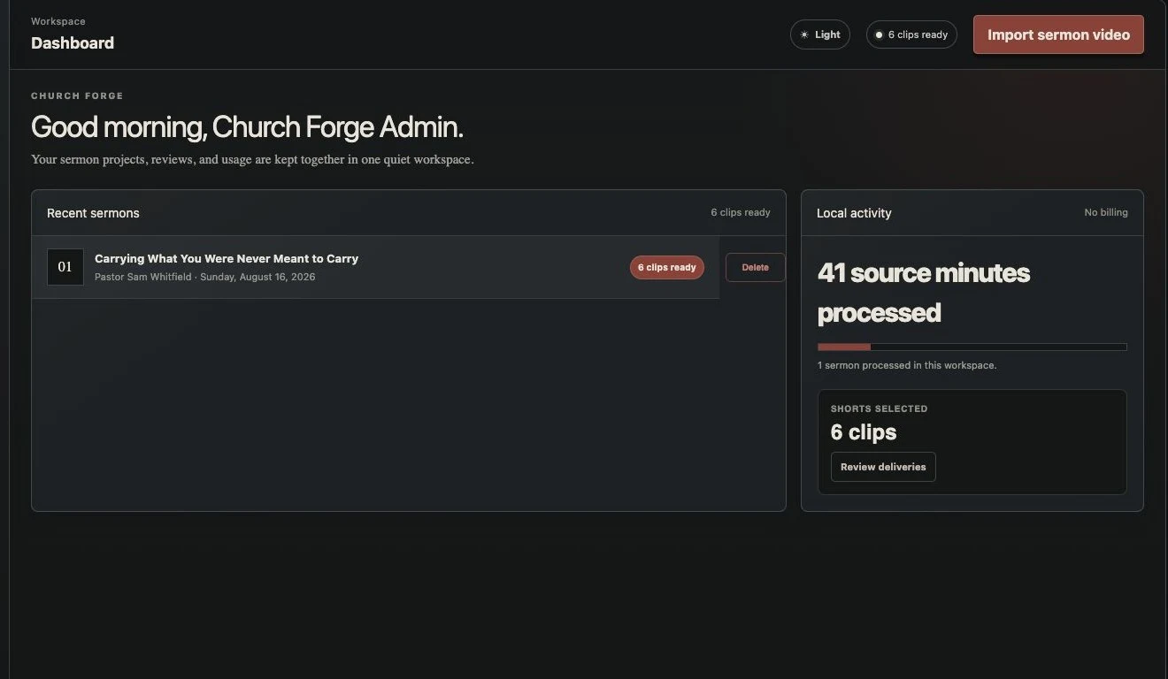Viewport: 1168px width, 679px height.
Task: Click the Import sermon video button
Action: point(1058,34)
